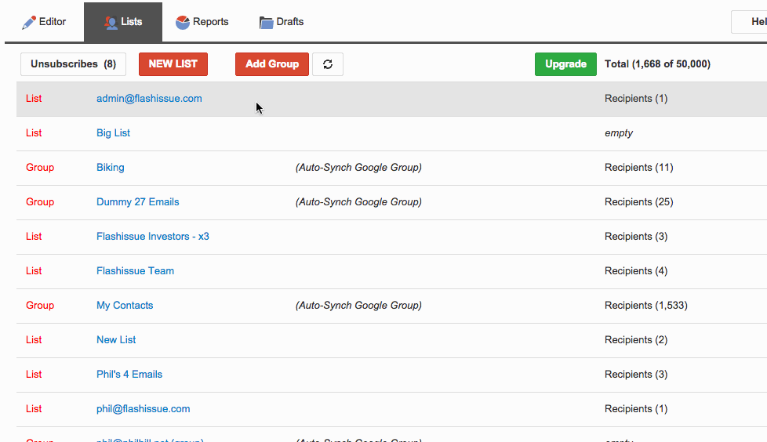Switch to the Editor tab
Image resolution: width=767 pixels, height=442 pixels.
tap(44, 22)
